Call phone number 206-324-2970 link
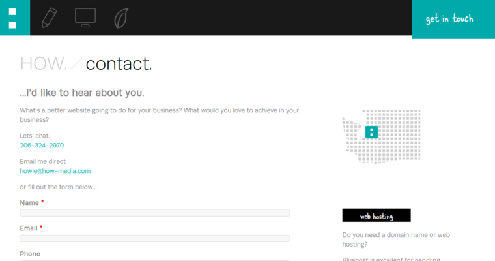Image resolution: width=495 pixels, height=261 pixels. click(42, 146)
